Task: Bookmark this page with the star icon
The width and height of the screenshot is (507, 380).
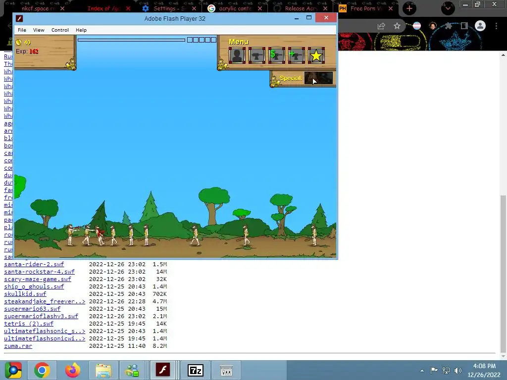Action: coord(397,26)
